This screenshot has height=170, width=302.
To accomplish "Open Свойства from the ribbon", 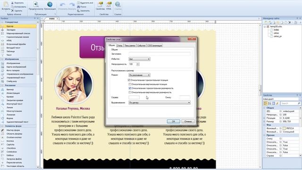I will click(x=100, y=5).
